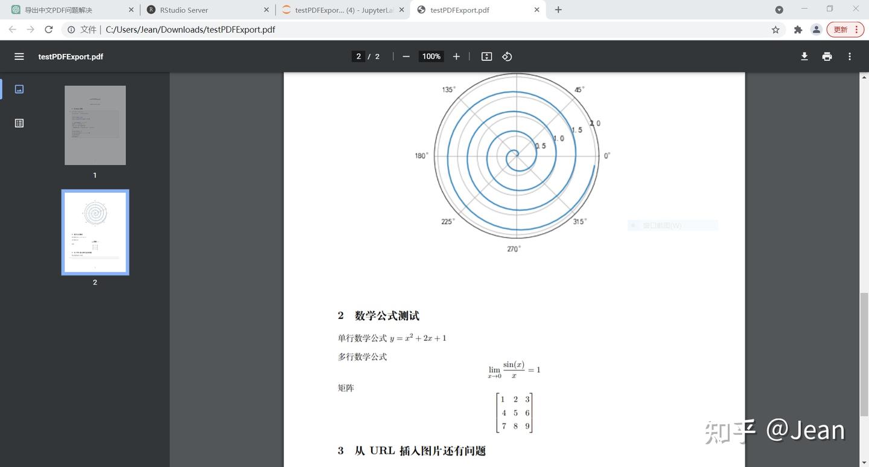
Task: Rotate the PDF counterclockwise
Action: [x=506, y=56]
